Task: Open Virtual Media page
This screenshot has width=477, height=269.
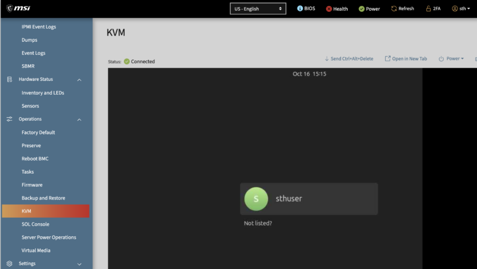Action: 36,250
